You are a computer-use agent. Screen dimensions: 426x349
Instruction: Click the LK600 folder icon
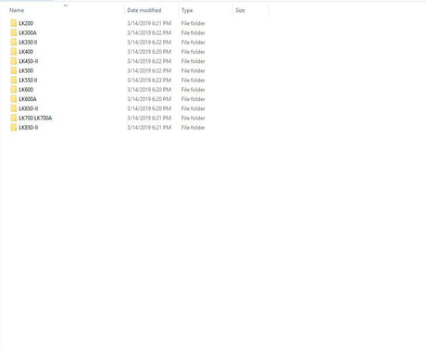[x=14, y=90]
